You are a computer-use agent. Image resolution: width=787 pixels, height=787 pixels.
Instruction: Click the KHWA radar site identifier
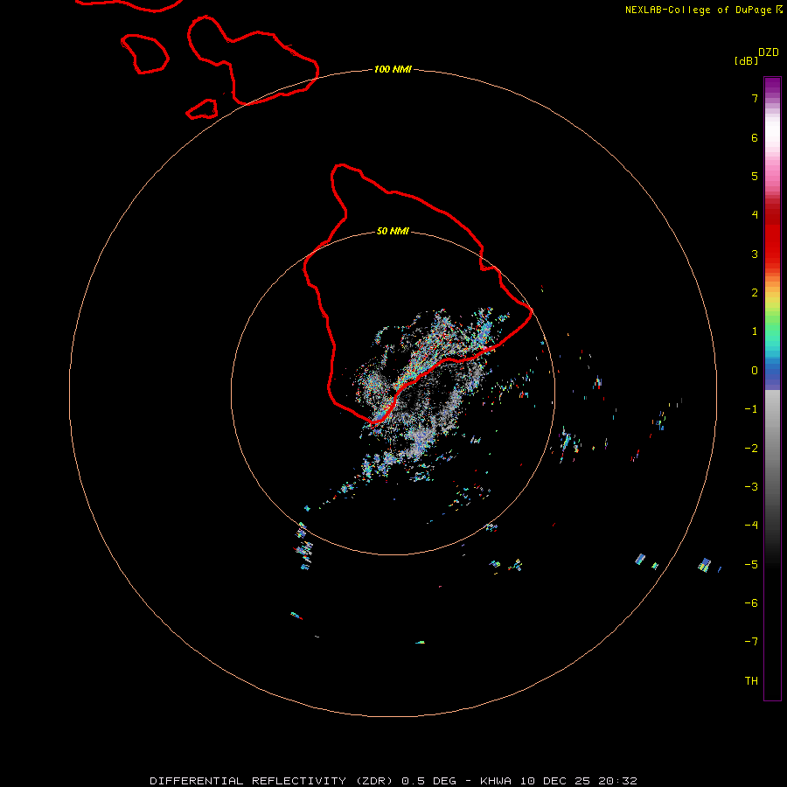[496, 781]
